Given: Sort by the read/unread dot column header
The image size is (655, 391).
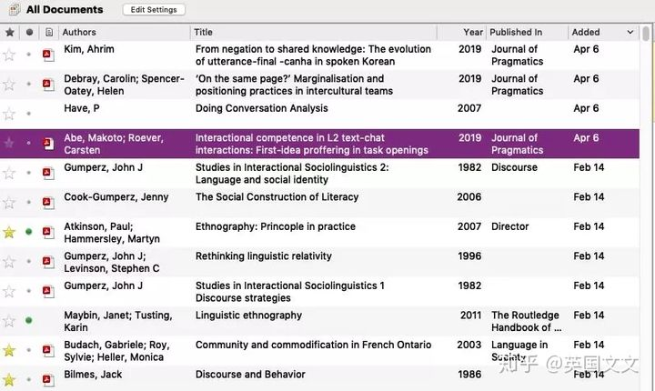Looking at the screenshot, I should pyautogui.click(x=29, y=32).
